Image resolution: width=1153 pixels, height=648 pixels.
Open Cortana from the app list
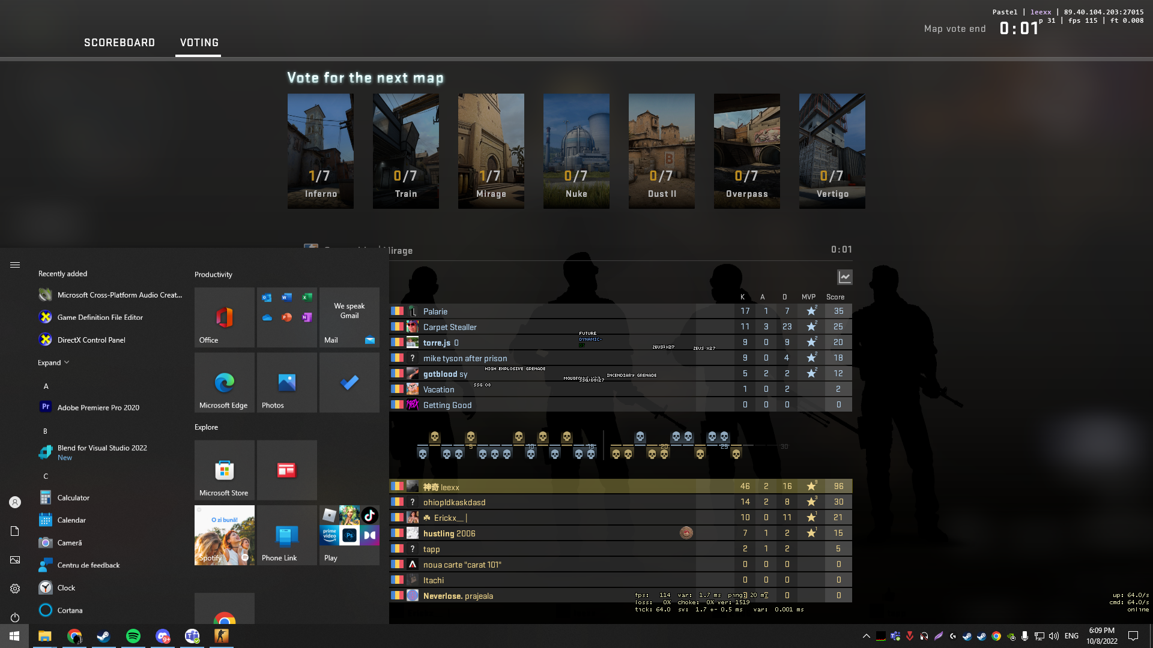pos(110,610)
